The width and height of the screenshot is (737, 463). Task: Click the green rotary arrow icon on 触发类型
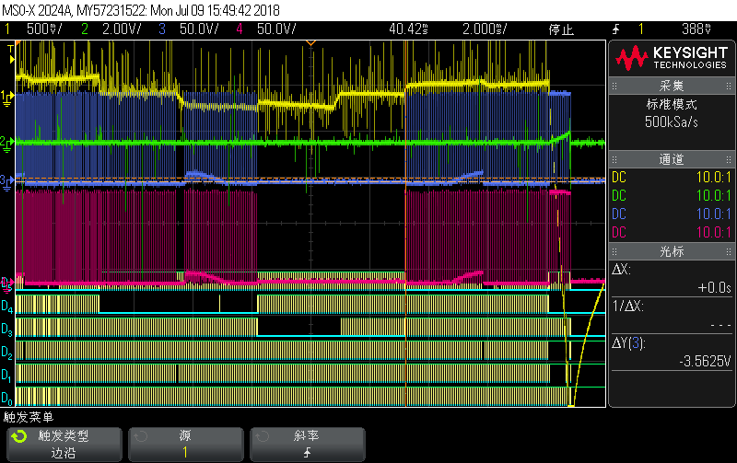click(19, 436)
